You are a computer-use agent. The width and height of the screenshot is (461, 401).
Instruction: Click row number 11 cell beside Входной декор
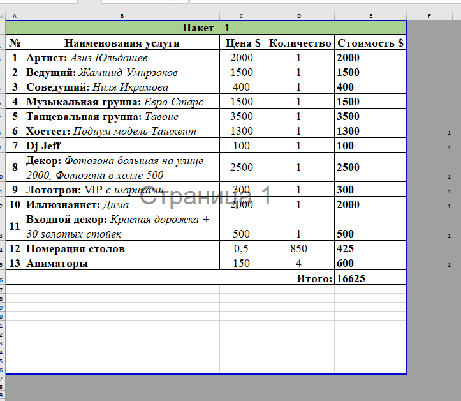(x=15, y=226)
